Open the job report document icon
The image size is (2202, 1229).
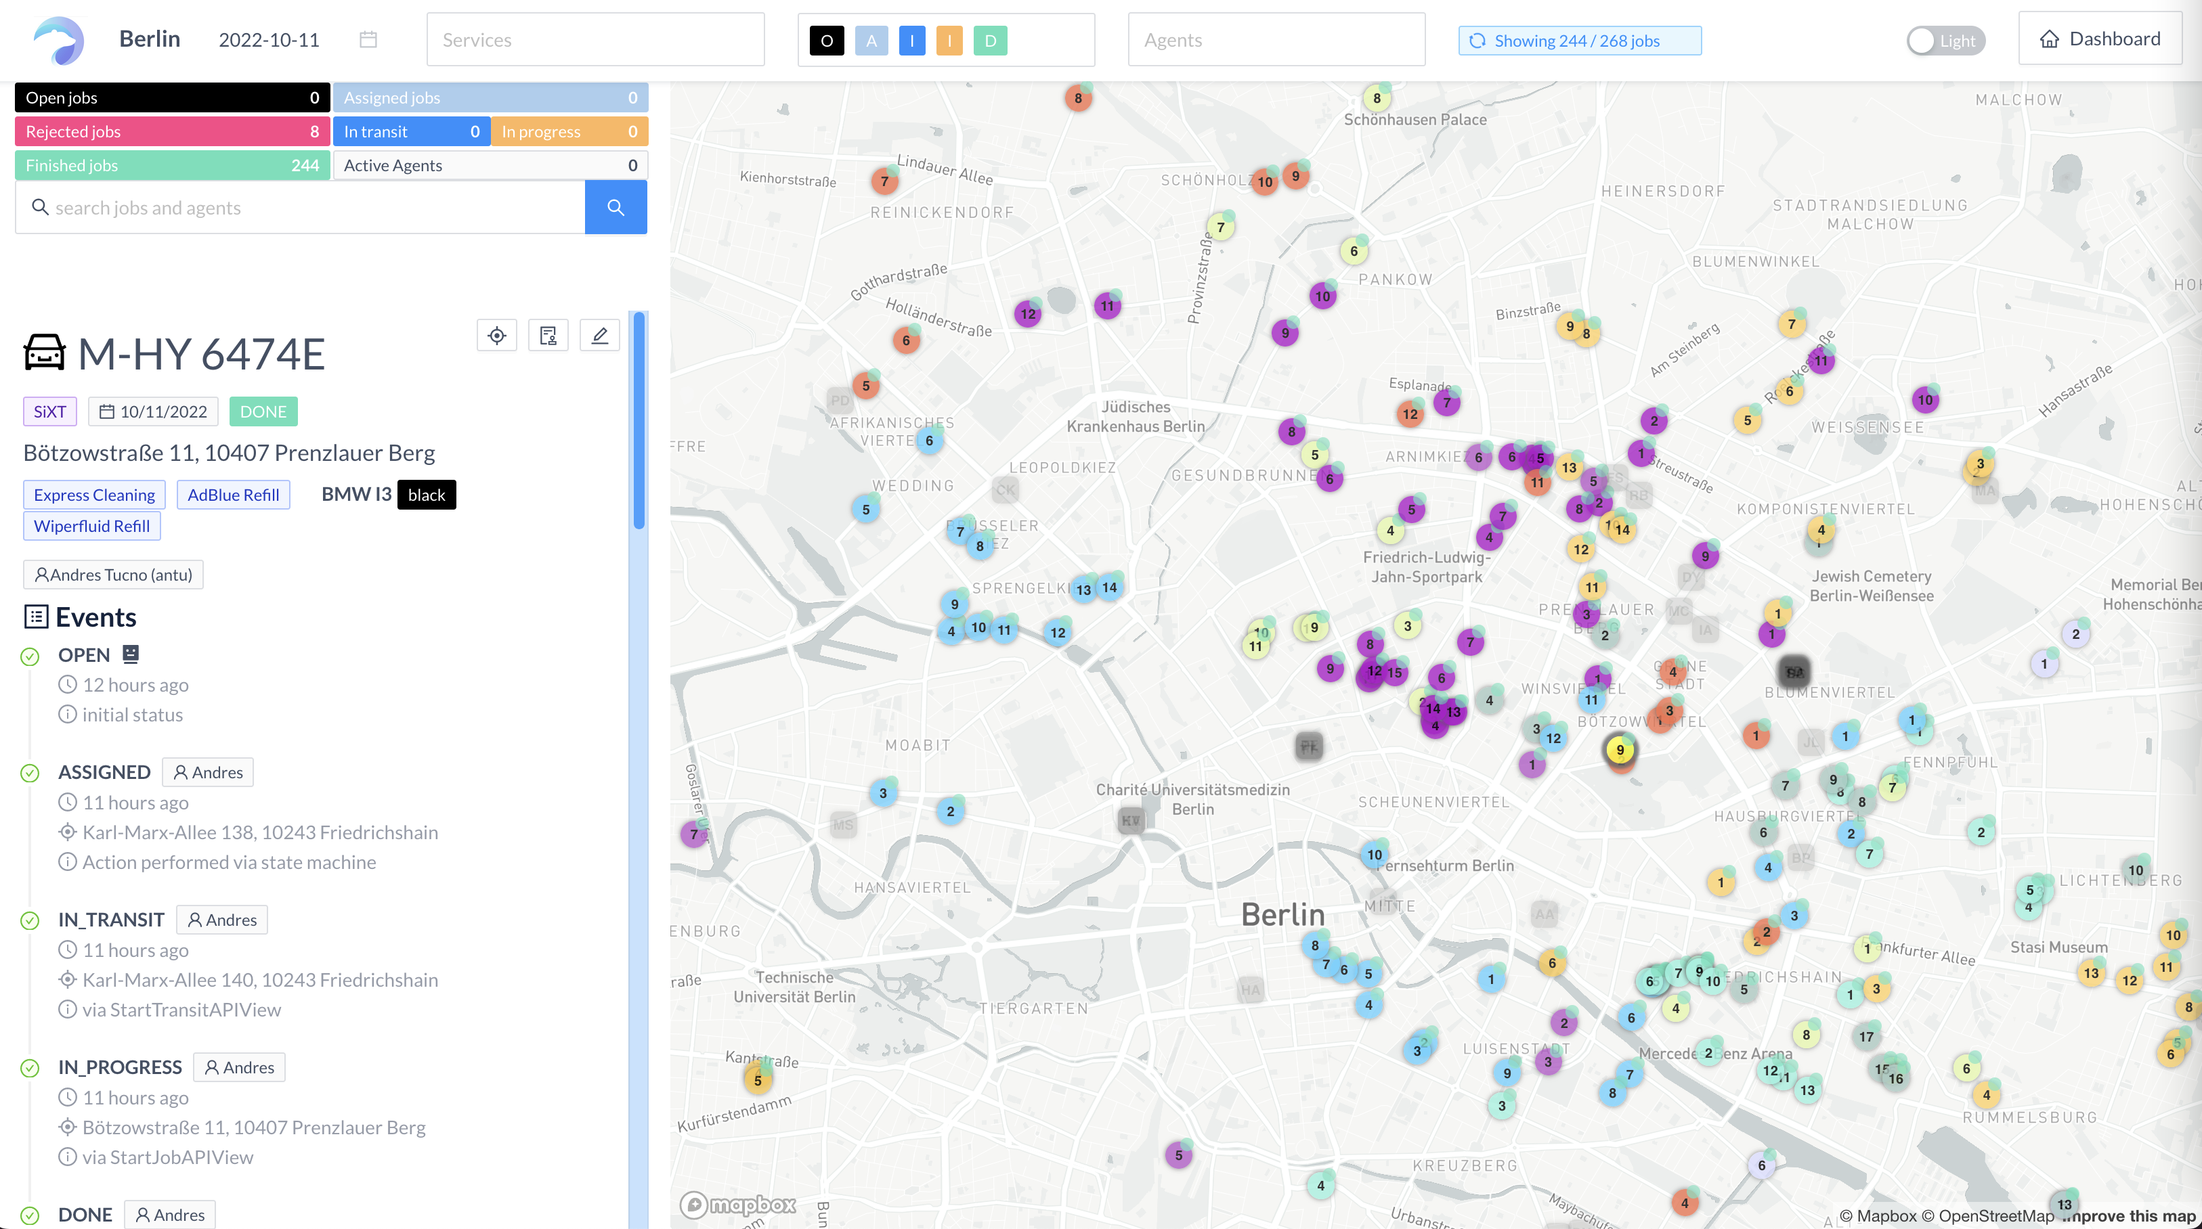point(548,336)
